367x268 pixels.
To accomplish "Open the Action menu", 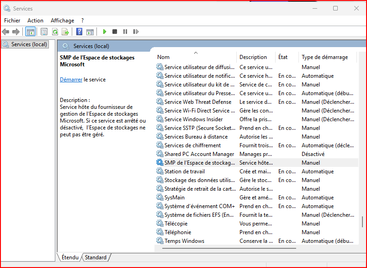I will (x=35, y=21).
